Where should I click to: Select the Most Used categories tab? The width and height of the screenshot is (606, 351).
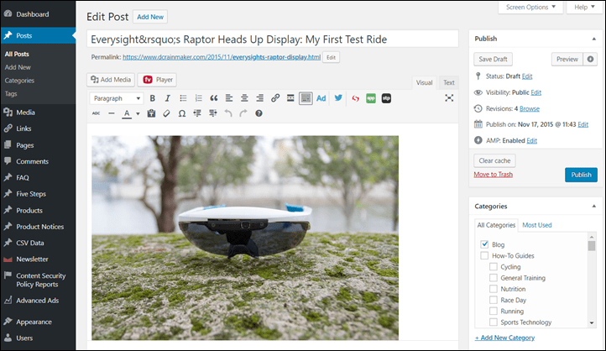tap(537, 225)
